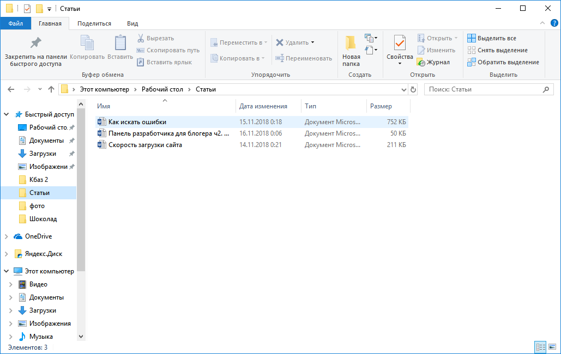Go back with the left arrow
The width and height of the screenshot is (561, 354).
coord(11,89)
